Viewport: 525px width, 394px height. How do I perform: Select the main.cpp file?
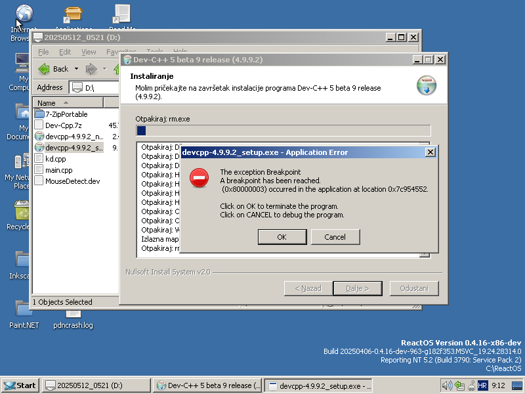pos(54,170)
